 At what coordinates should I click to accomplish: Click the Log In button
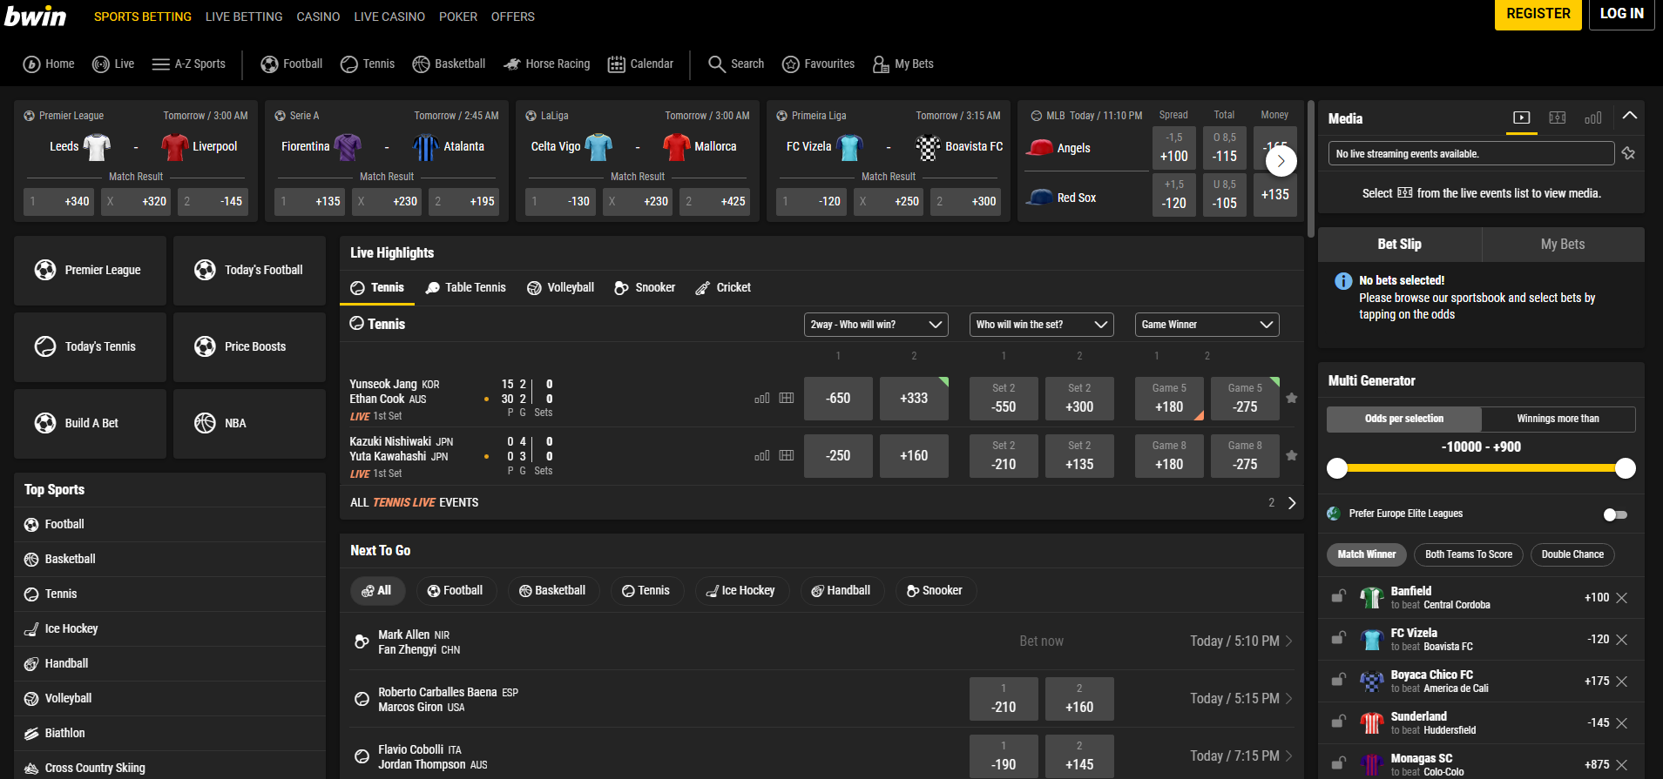pos(1622,15)
